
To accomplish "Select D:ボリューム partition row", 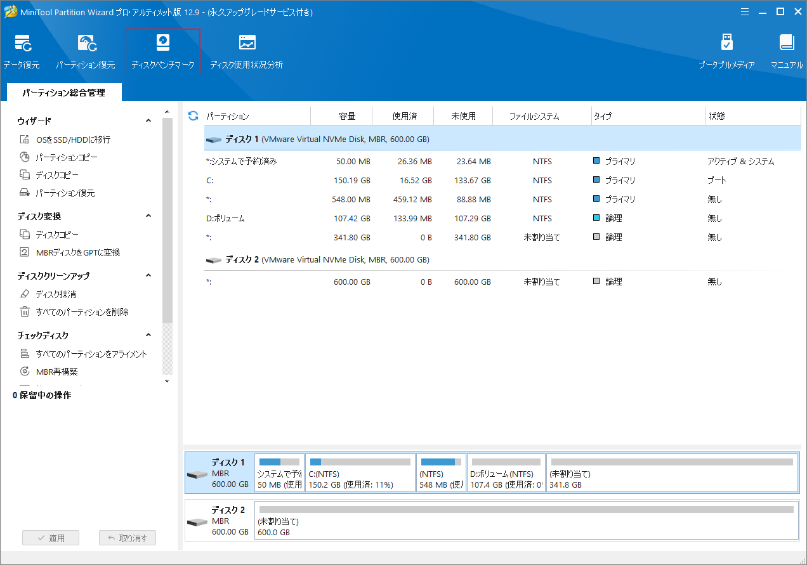I will point(502,219).
